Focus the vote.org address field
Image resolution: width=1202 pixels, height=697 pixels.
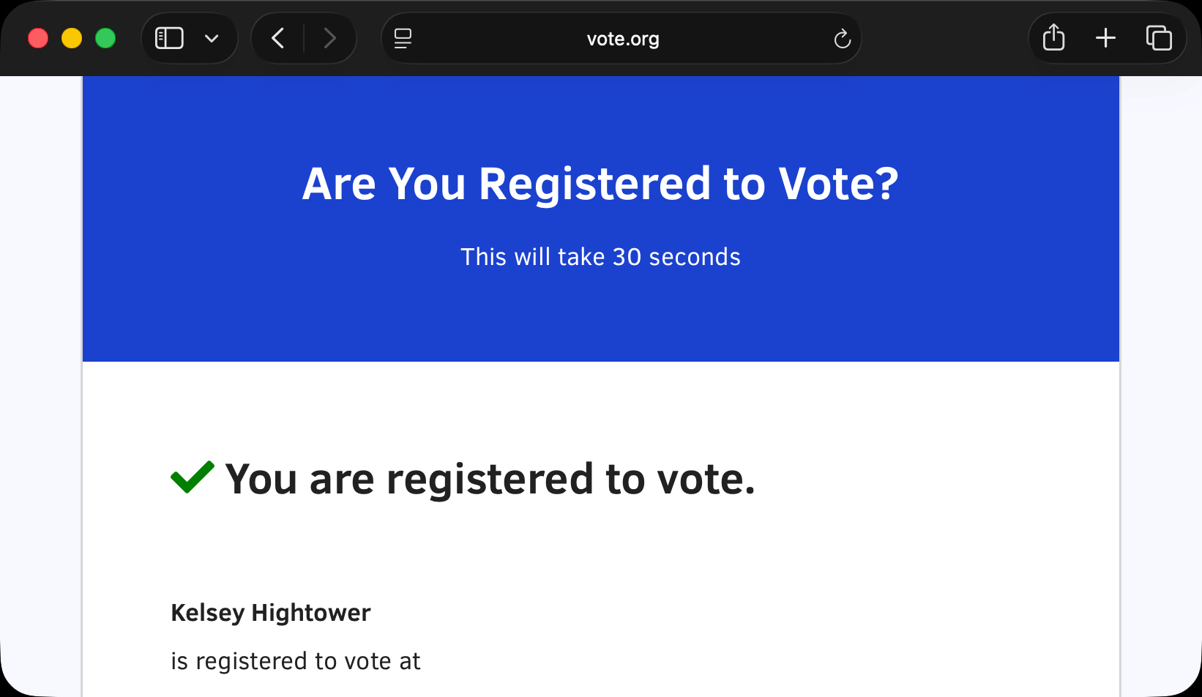coord(622,39)
